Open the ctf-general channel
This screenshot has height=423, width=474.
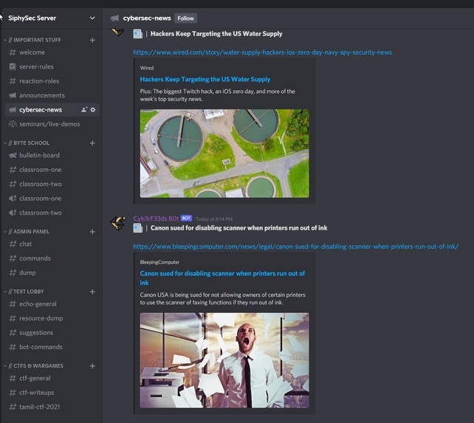(x=52, y=378)
